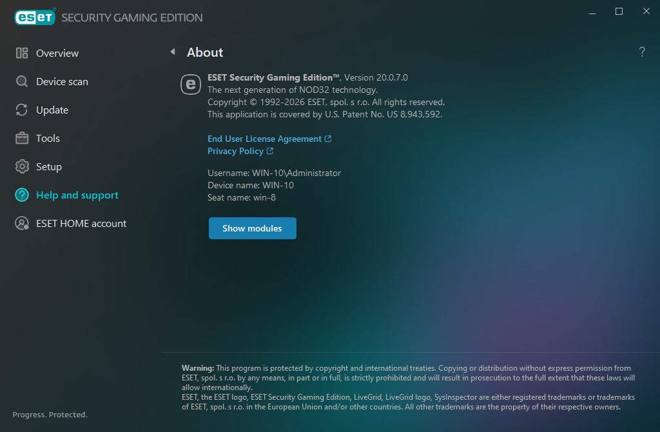
Task: Open Setup from the sidebar
Action: tap(49, 167)
